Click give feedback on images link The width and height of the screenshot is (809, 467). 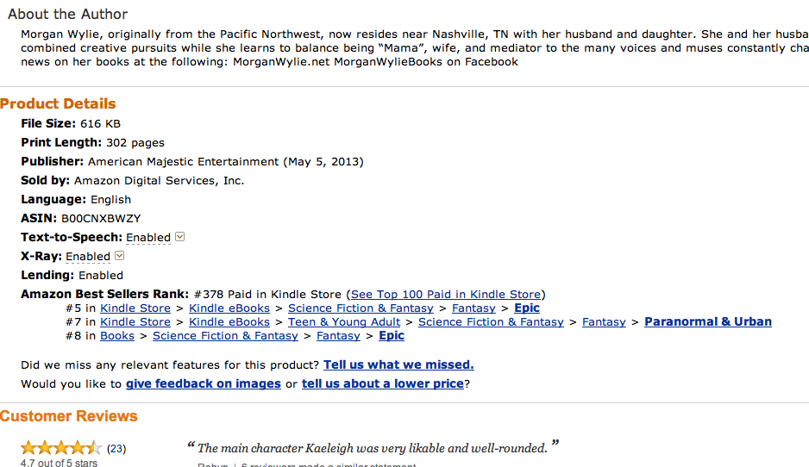click(204, 384)
